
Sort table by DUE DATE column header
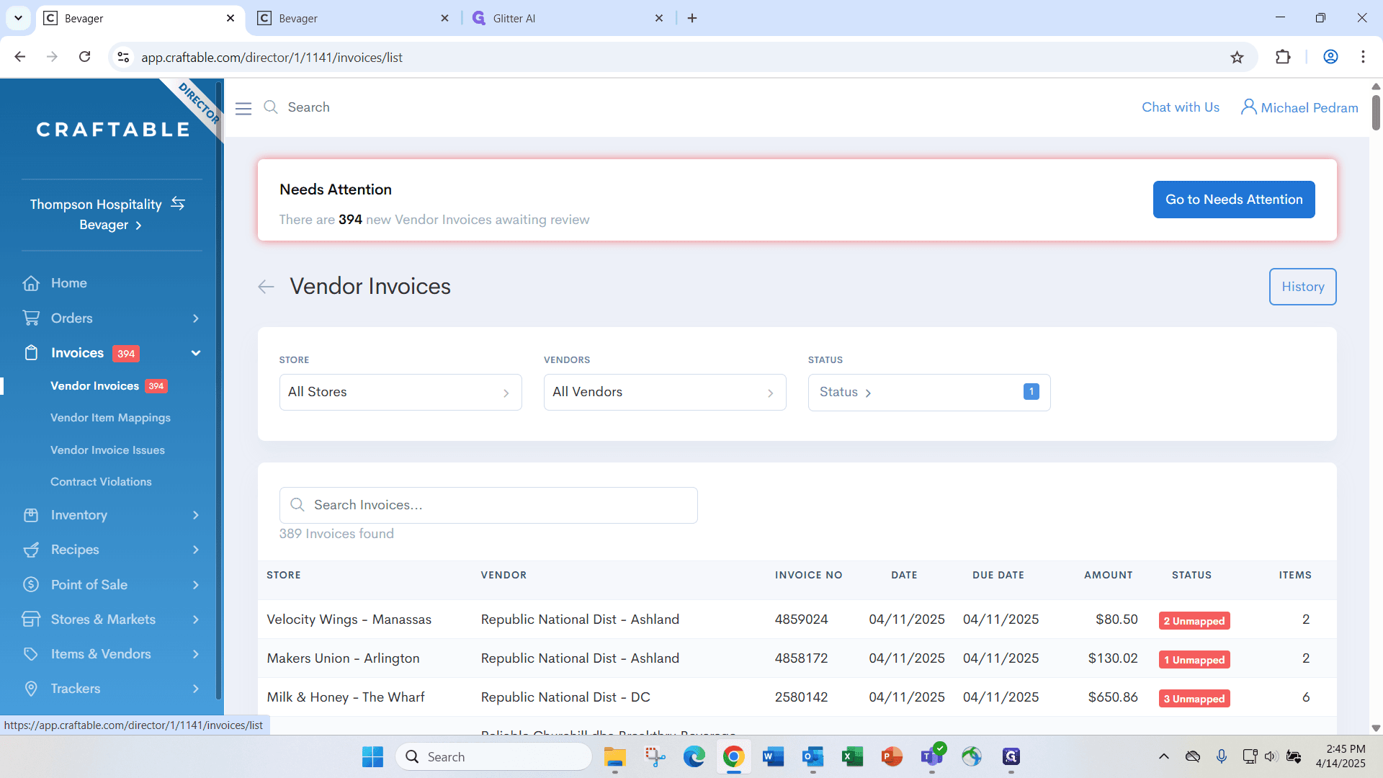coord(998,575)
